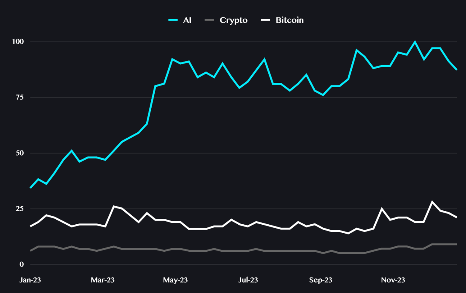Click the cyan AI legend color swatch
The height and width of the screenshot is (293, 466).
[x=173, y=20]
